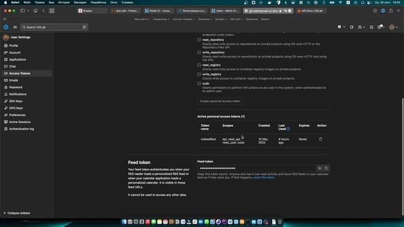Image resolution: width=404 pixels, height=227 pixels.
Task: Create personal access token
Action: (x=220, y=101)
